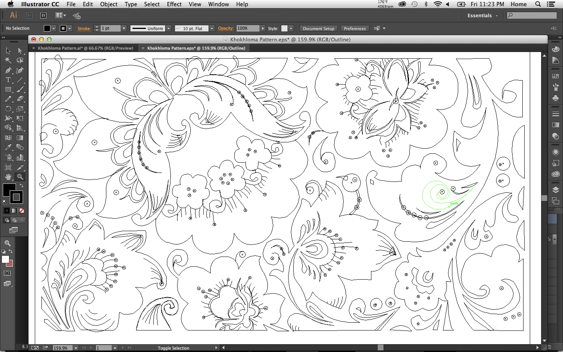Pick the Magic Wand tool
Screen dimensions: 563x352
pyautogui.click(x=8, y=61)
